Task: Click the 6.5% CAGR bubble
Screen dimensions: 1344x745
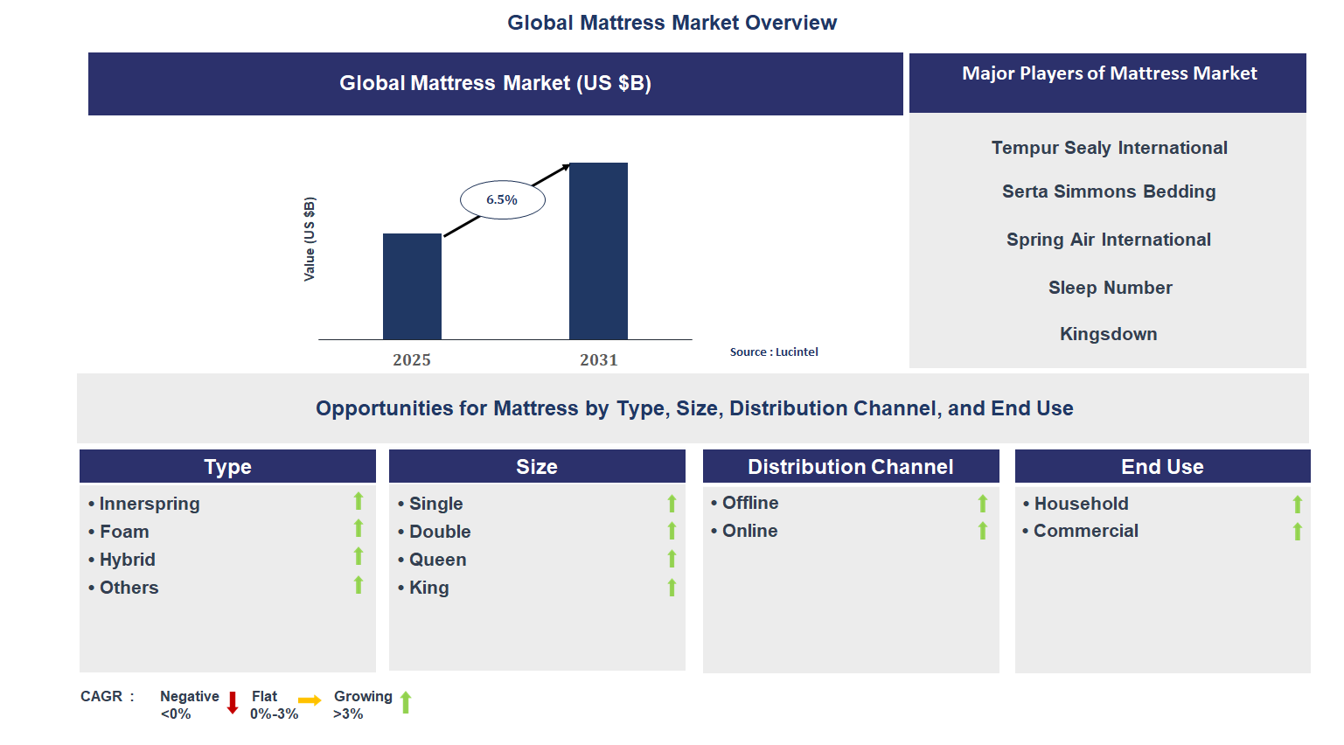Action: tap(501, 199)
